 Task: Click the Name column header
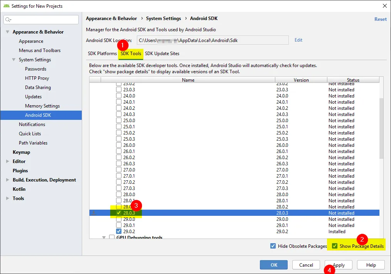[x=188, y=80]
